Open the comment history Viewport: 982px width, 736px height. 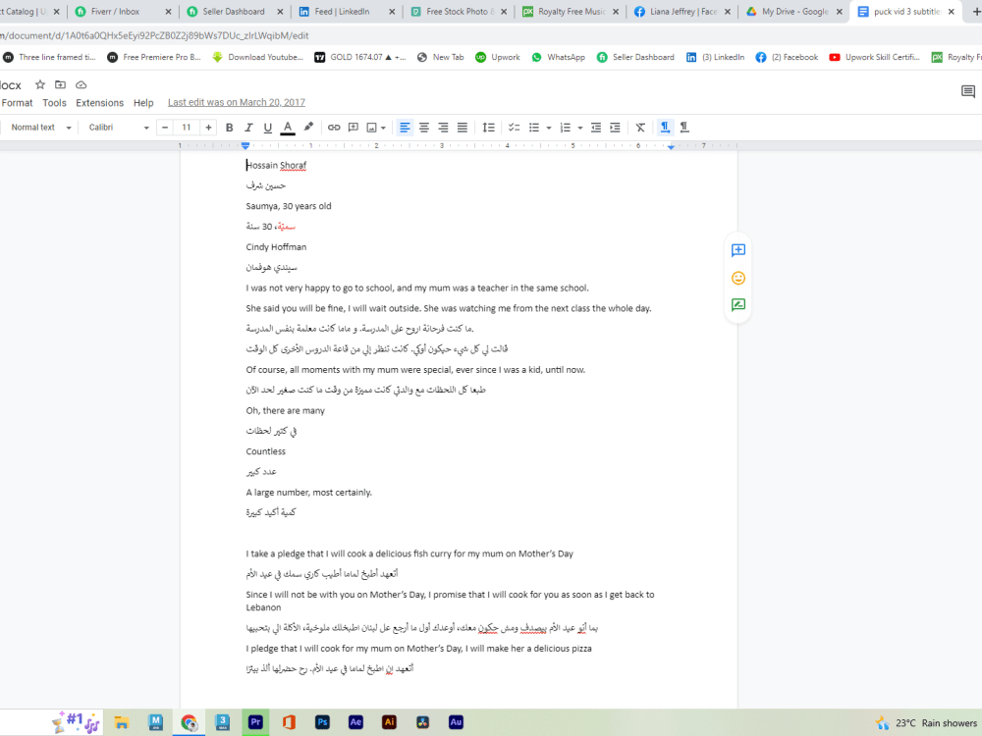tap(967, 92)
